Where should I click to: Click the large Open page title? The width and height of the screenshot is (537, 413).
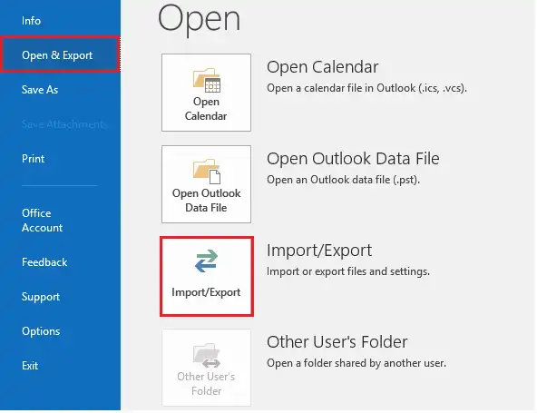[x=199, y=19]
